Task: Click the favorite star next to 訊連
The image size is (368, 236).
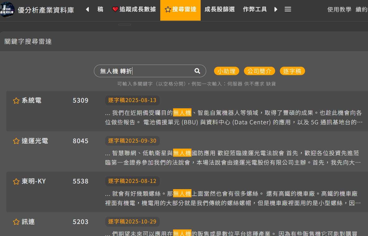Action: click(16, 222)
